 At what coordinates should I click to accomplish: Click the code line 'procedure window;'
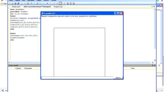click(19, 12)
